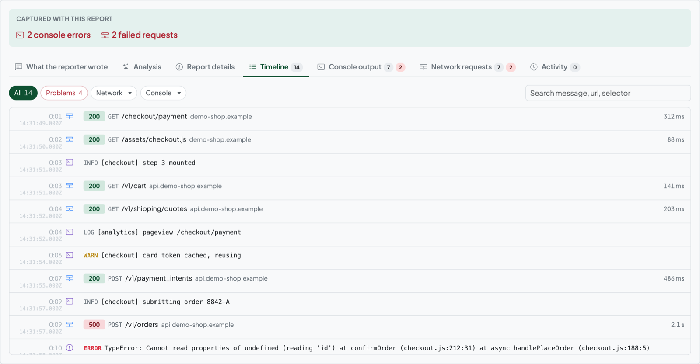This screenshot has width=700, height=364.
Task: Click the 2.1 s duration value
Action: click(x=678, y=325)
